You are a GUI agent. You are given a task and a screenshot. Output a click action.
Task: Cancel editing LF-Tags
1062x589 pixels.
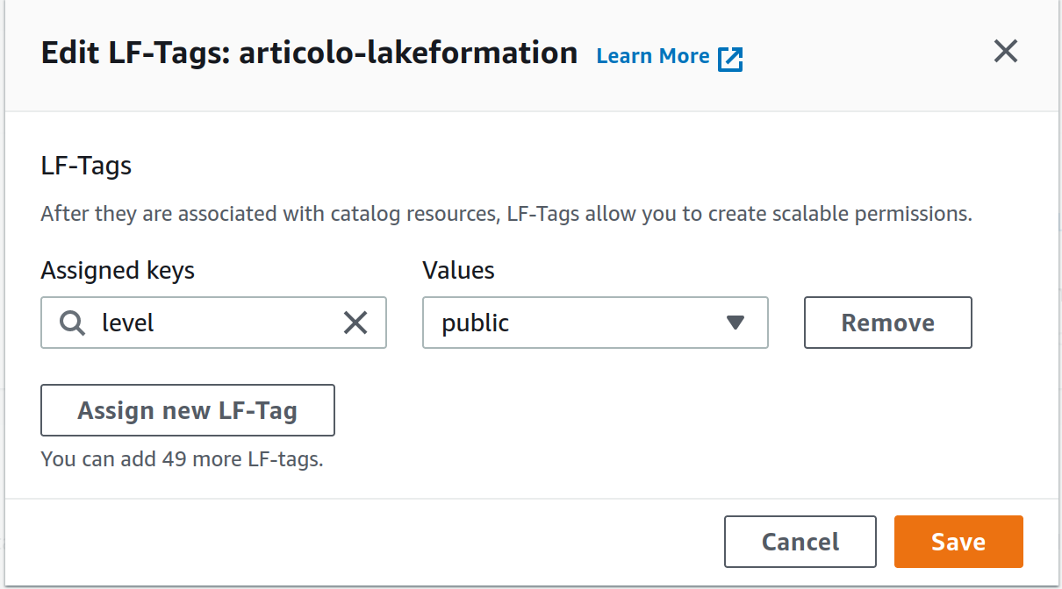(x=800, y=542)
